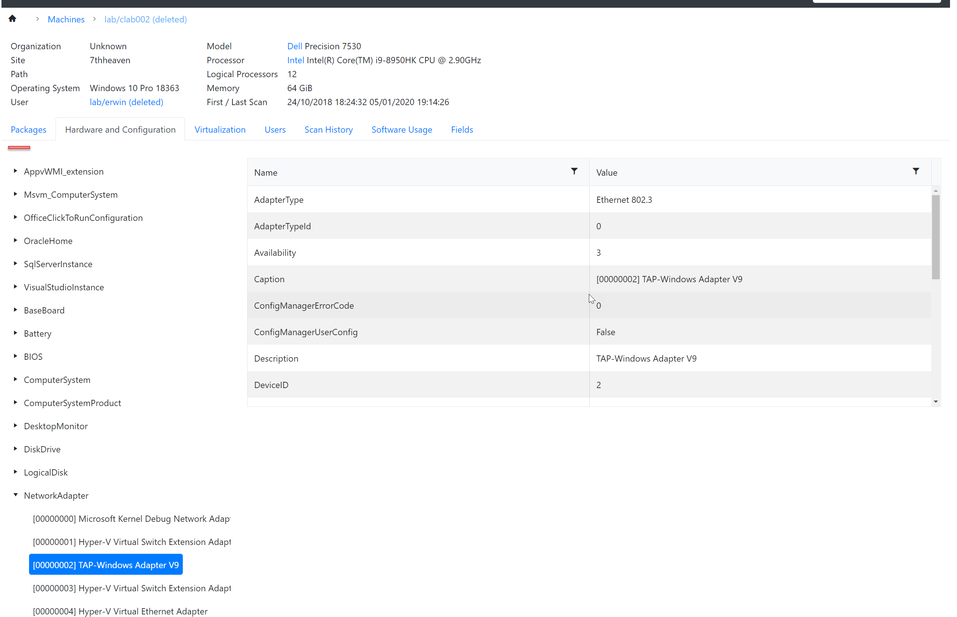
Task: Select the ConfigManagerErrorCode name cell
Action: click(418, 305)
